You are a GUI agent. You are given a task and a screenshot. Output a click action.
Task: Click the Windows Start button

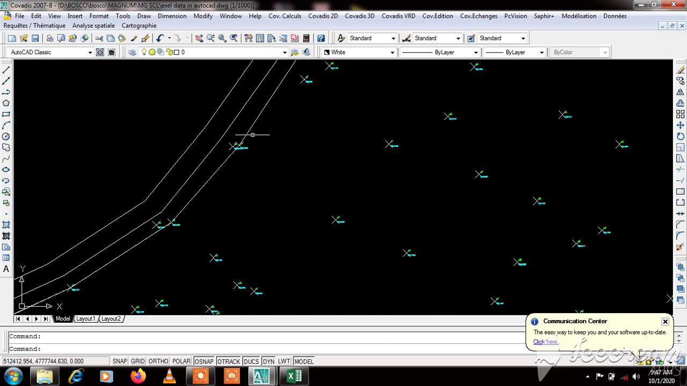point(13,376)
